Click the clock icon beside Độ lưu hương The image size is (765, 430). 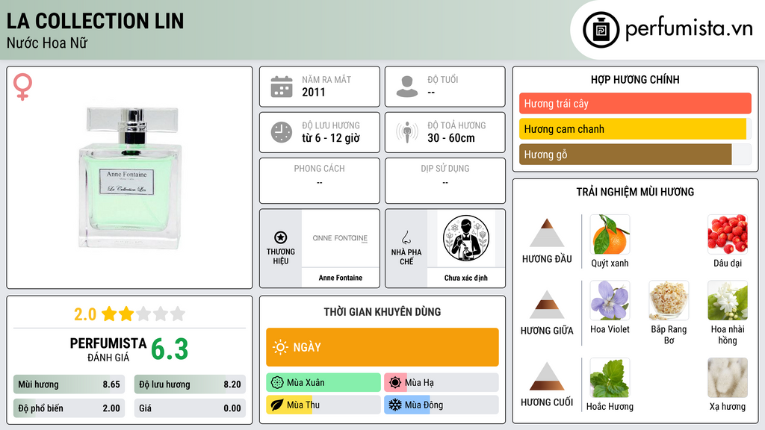point(282,132)
